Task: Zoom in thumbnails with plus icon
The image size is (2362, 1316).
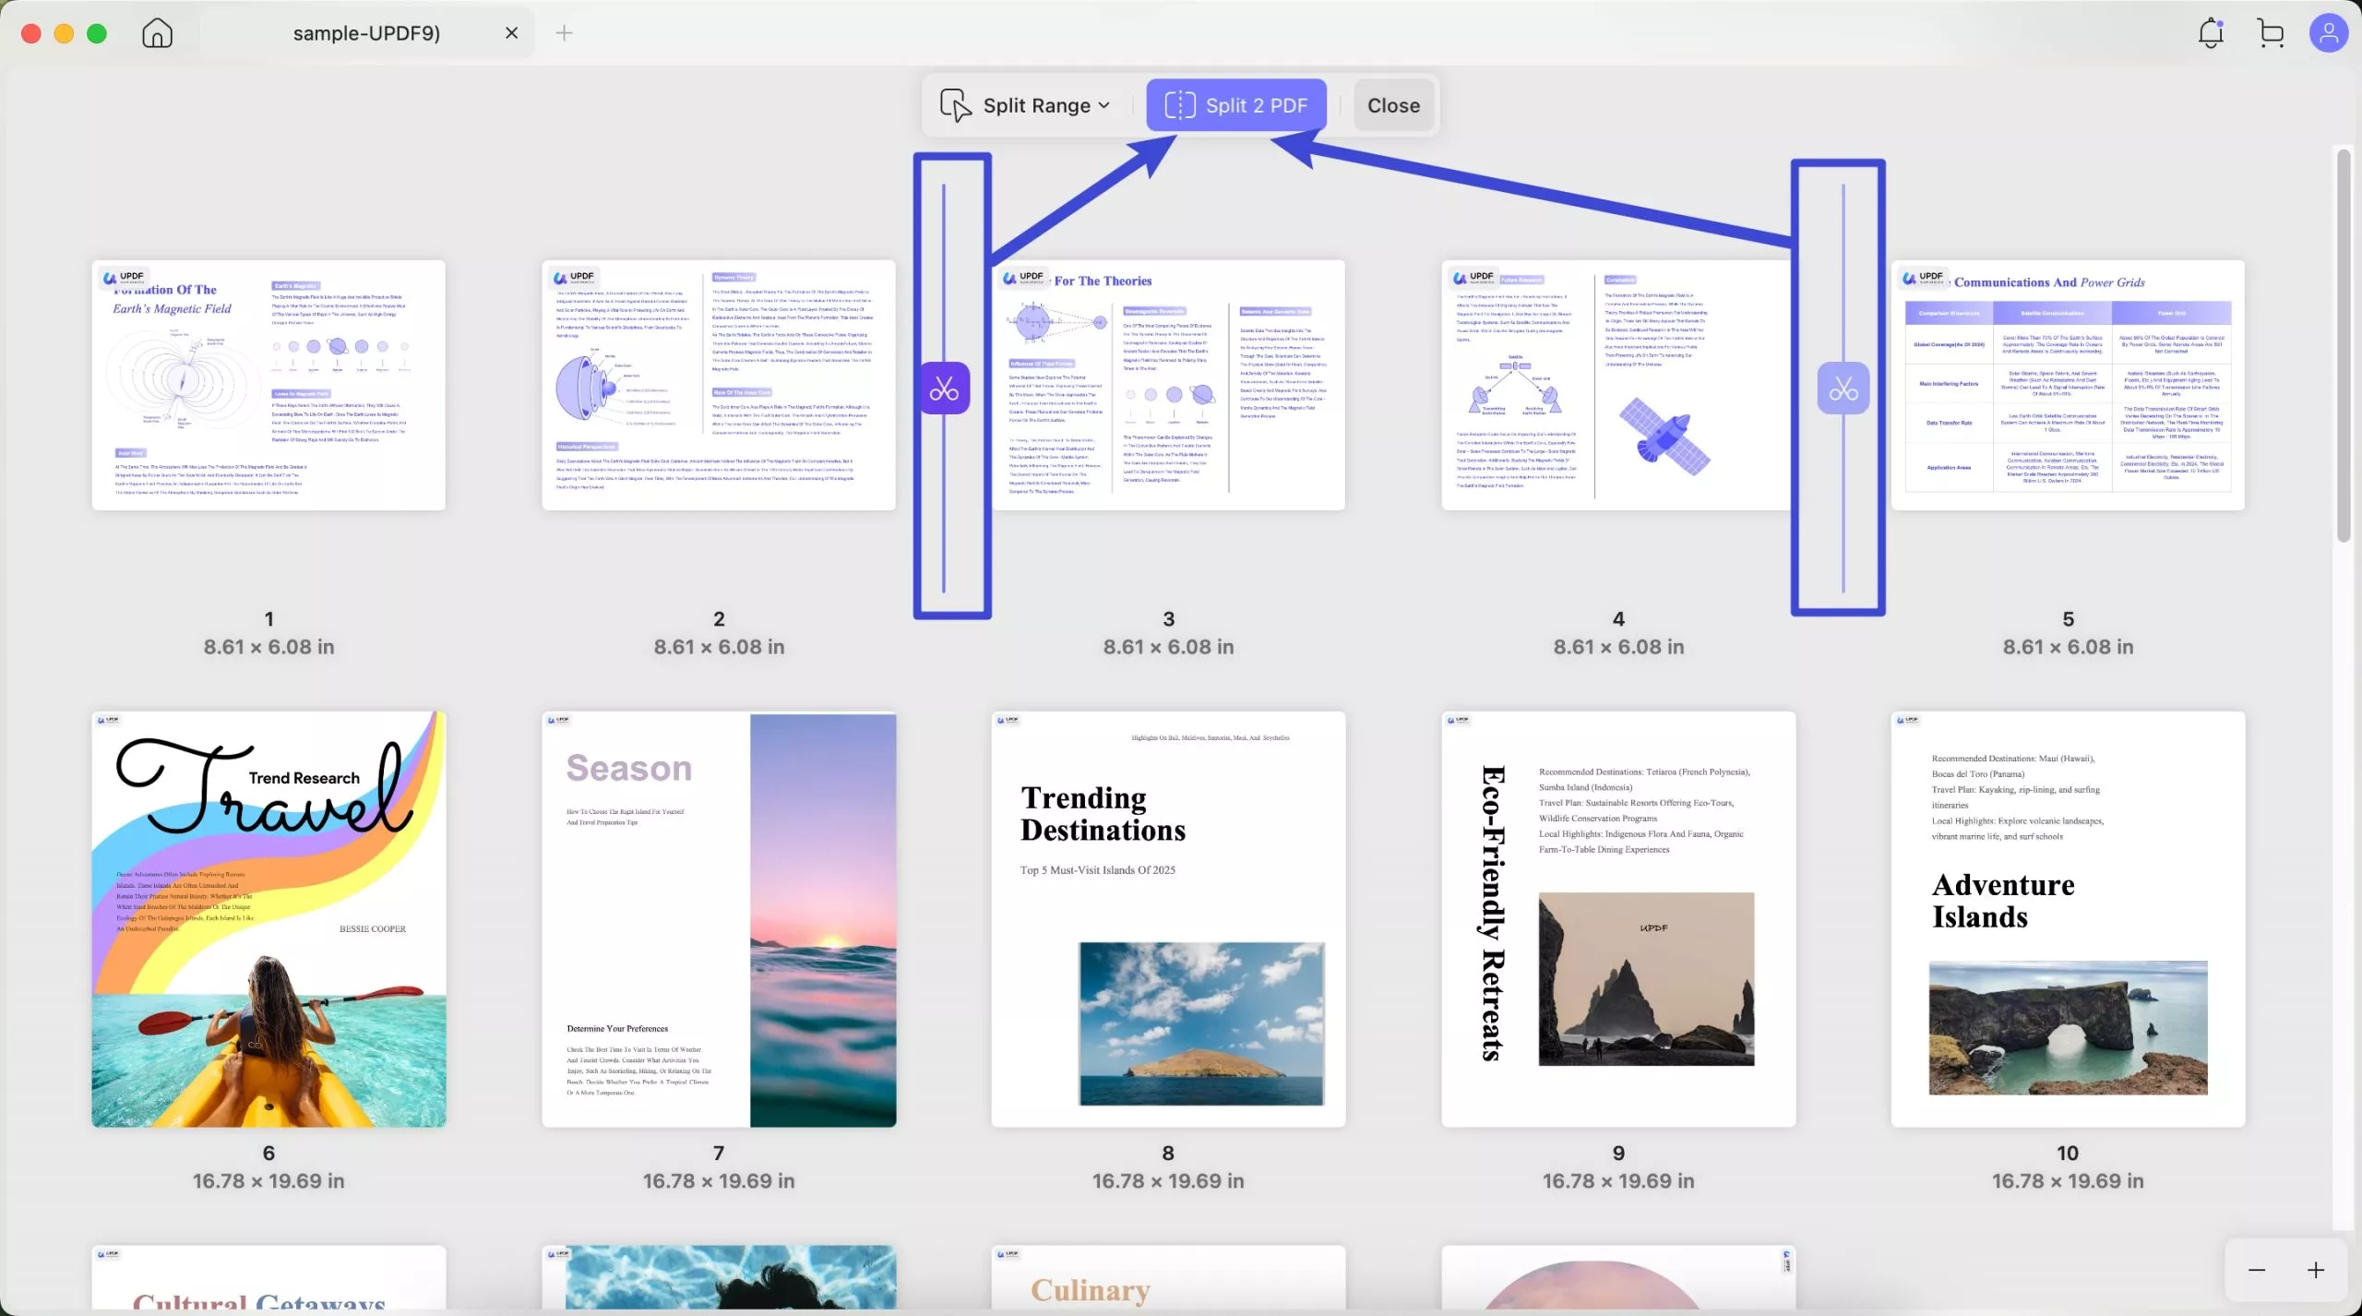Action: pyautogui.click(x=2316, y=1271)
